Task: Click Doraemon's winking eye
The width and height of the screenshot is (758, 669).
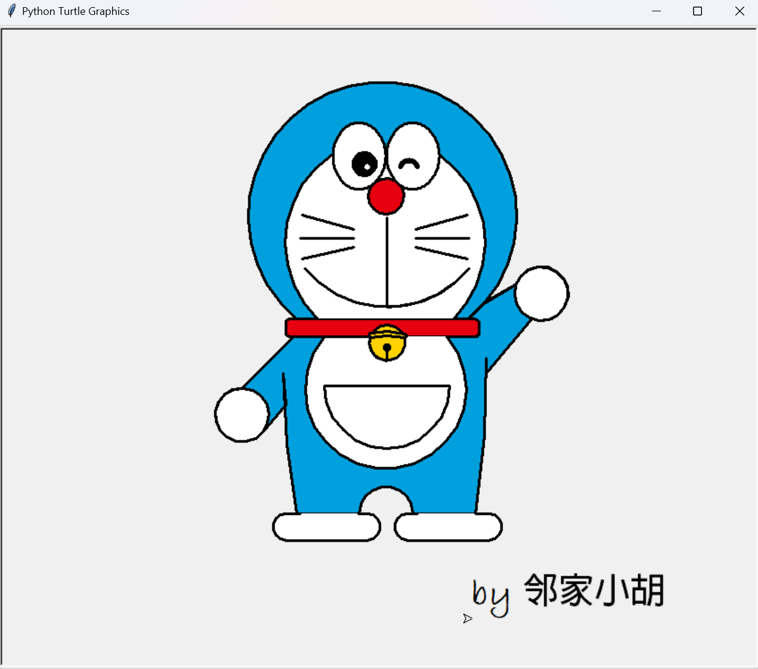Action: [x=414, y=156]
